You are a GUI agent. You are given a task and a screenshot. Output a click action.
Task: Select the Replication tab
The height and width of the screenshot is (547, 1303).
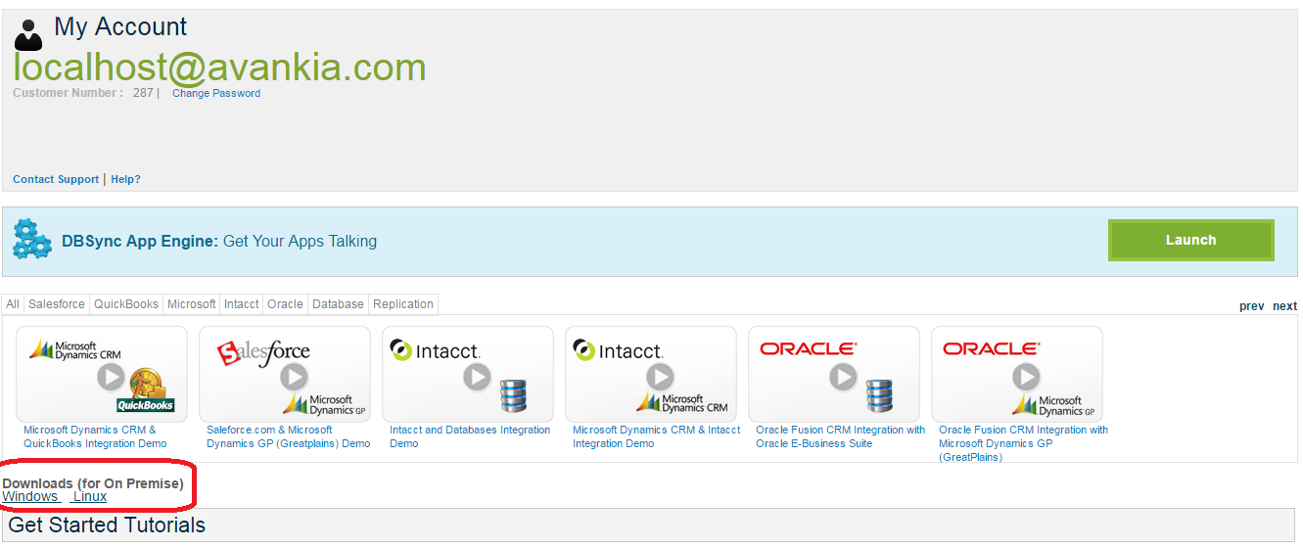(402, 304)
